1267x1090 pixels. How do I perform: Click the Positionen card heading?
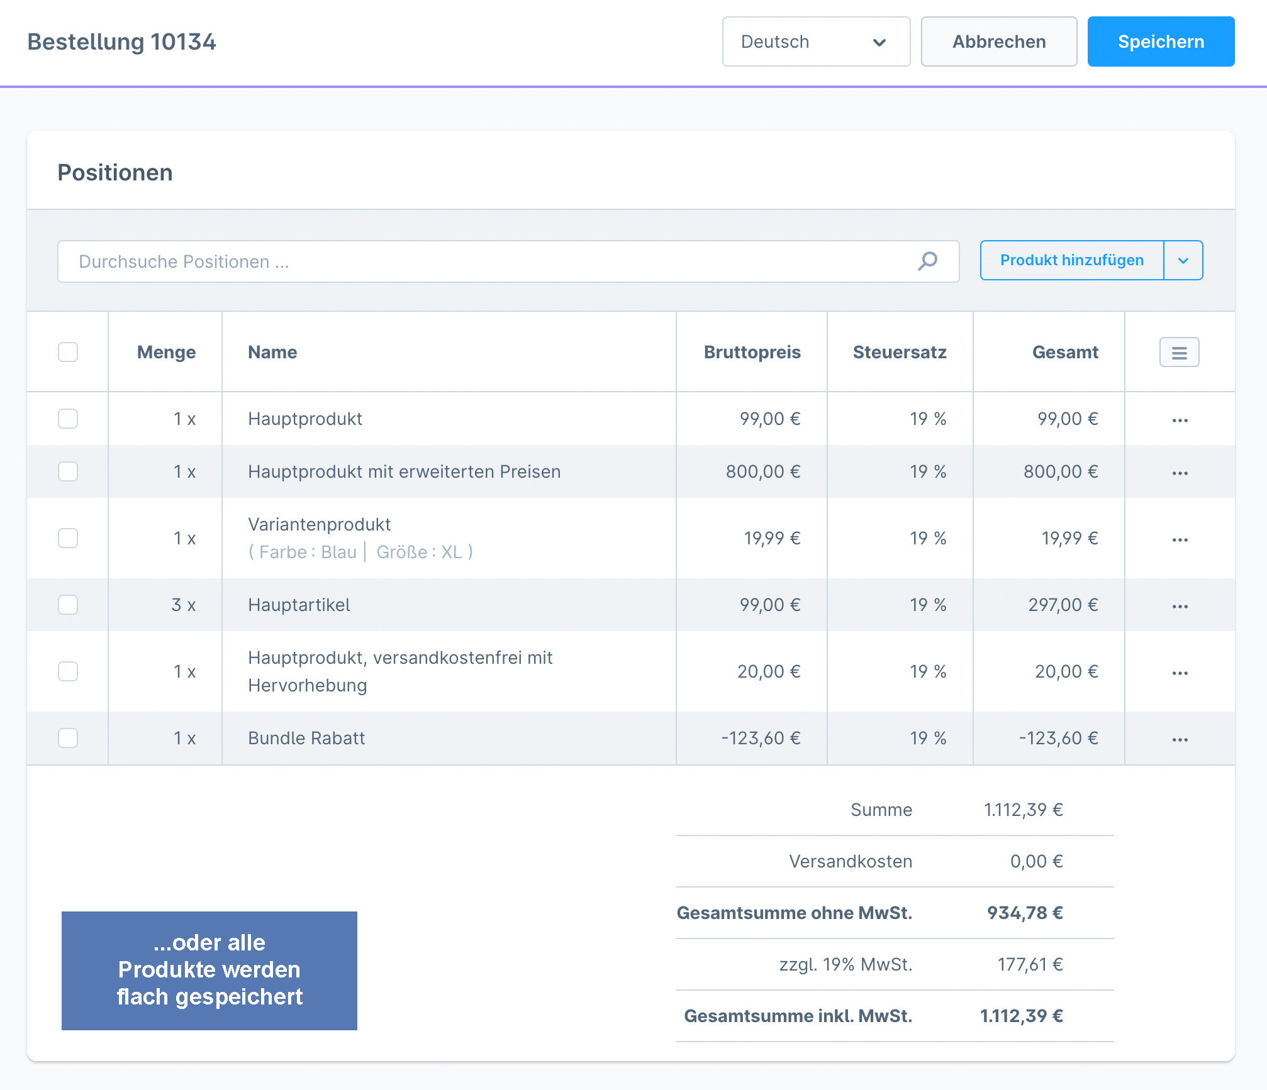(115, 172)
